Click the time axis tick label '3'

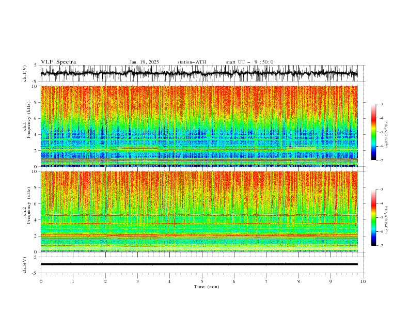click(137, 281)
